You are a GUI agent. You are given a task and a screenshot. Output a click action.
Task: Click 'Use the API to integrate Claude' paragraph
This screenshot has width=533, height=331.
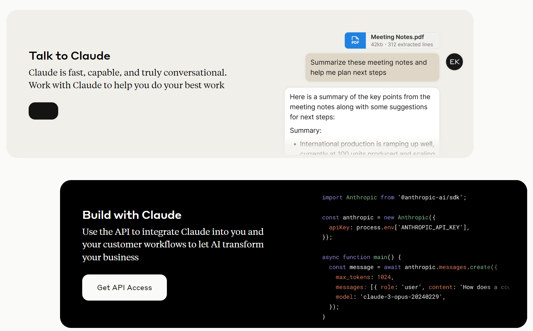173,244
